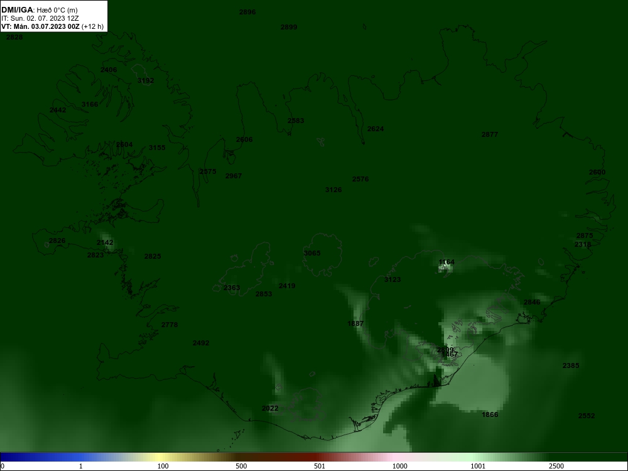This screenshot has height=471, width=628.
Task: Click the legend label '500'
Action: point(241,466)
